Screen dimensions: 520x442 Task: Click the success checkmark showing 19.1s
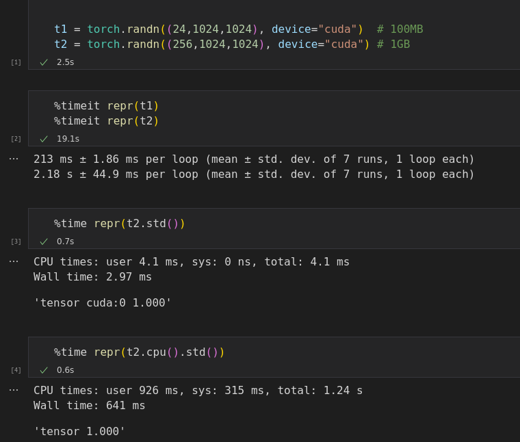pos(44,139)
